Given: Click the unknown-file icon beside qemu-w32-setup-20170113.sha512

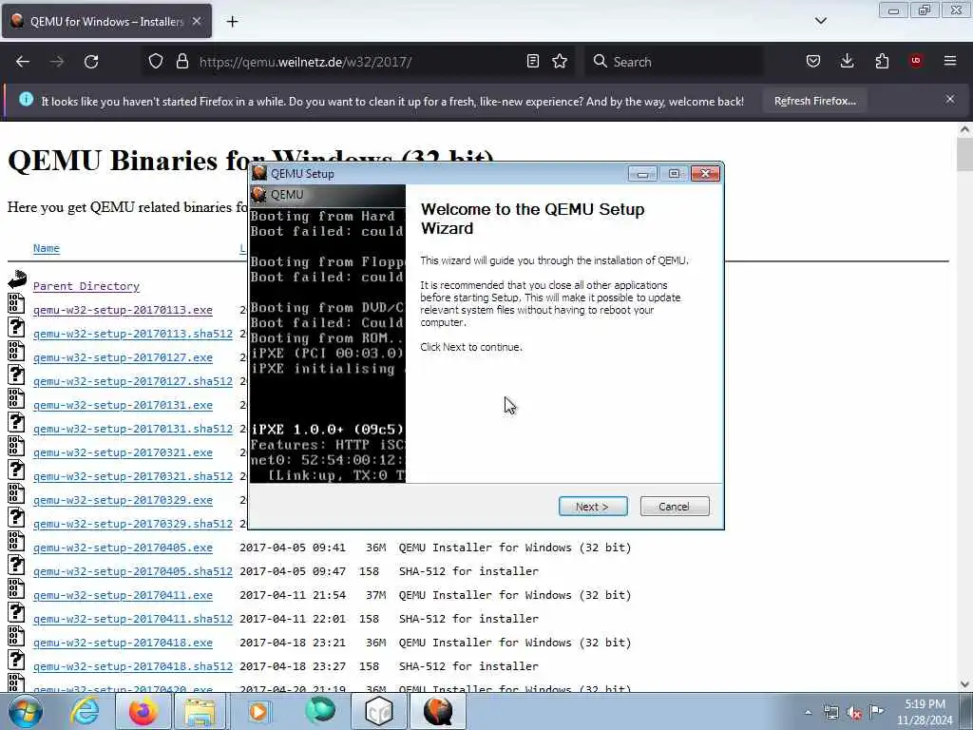Looking at the screenshot, I should (x=16, y=327).
